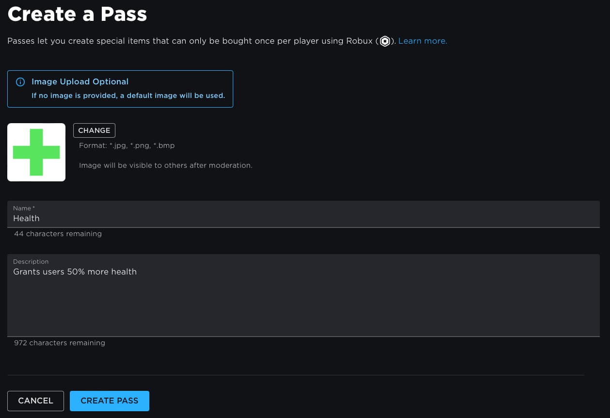
Task: Select the text Grants users 50% more health
Action: [75, 272]
